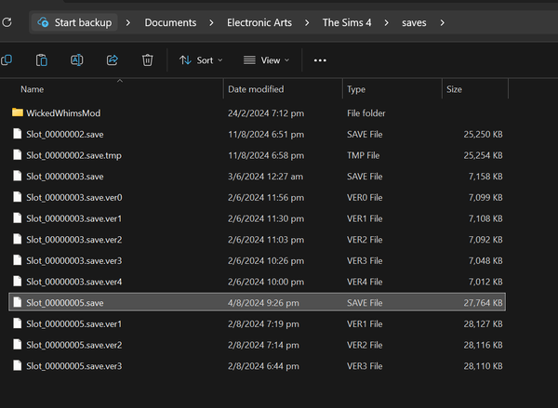
Task: Click the size 28,116 KB cell
Action: tap(483, 345)
